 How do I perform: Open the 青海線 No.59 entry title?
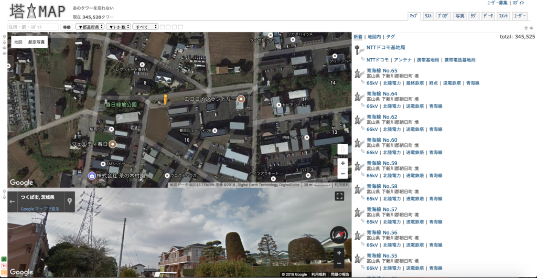(382, 163)
